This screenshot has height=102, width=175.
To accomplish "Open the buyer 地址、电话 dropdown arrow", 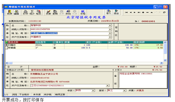I will (110, 33).
